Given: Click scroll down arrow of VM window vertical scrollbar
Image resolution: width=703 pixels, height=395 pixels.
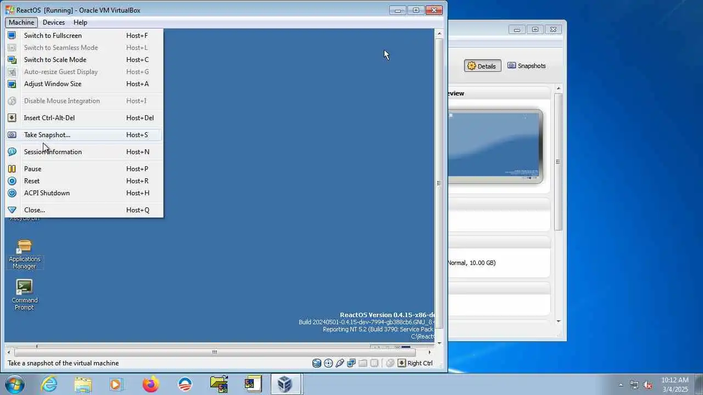Looking at the screenshot, I should [439, 343].
